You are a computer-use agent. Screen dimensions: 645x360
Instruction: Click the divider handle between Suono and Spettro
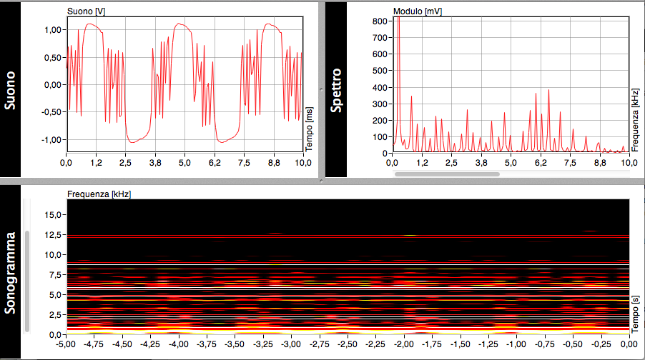pos(321,89)
